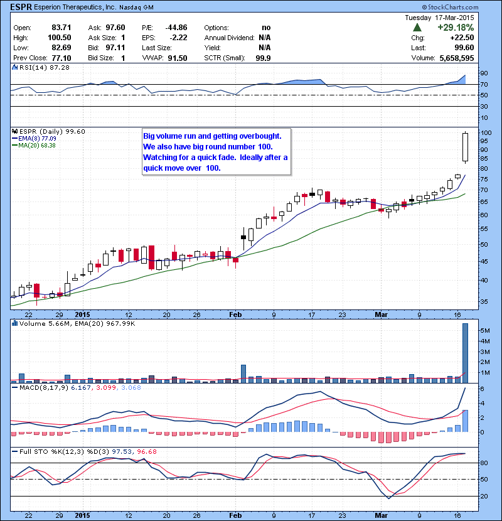Click the volume axis label 5M
The height and width of the screenshot is (521, 502).
[485, 331]
